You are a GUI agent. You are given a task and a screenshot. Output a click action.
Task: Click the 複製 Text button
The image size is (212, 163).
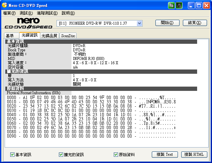165,154
